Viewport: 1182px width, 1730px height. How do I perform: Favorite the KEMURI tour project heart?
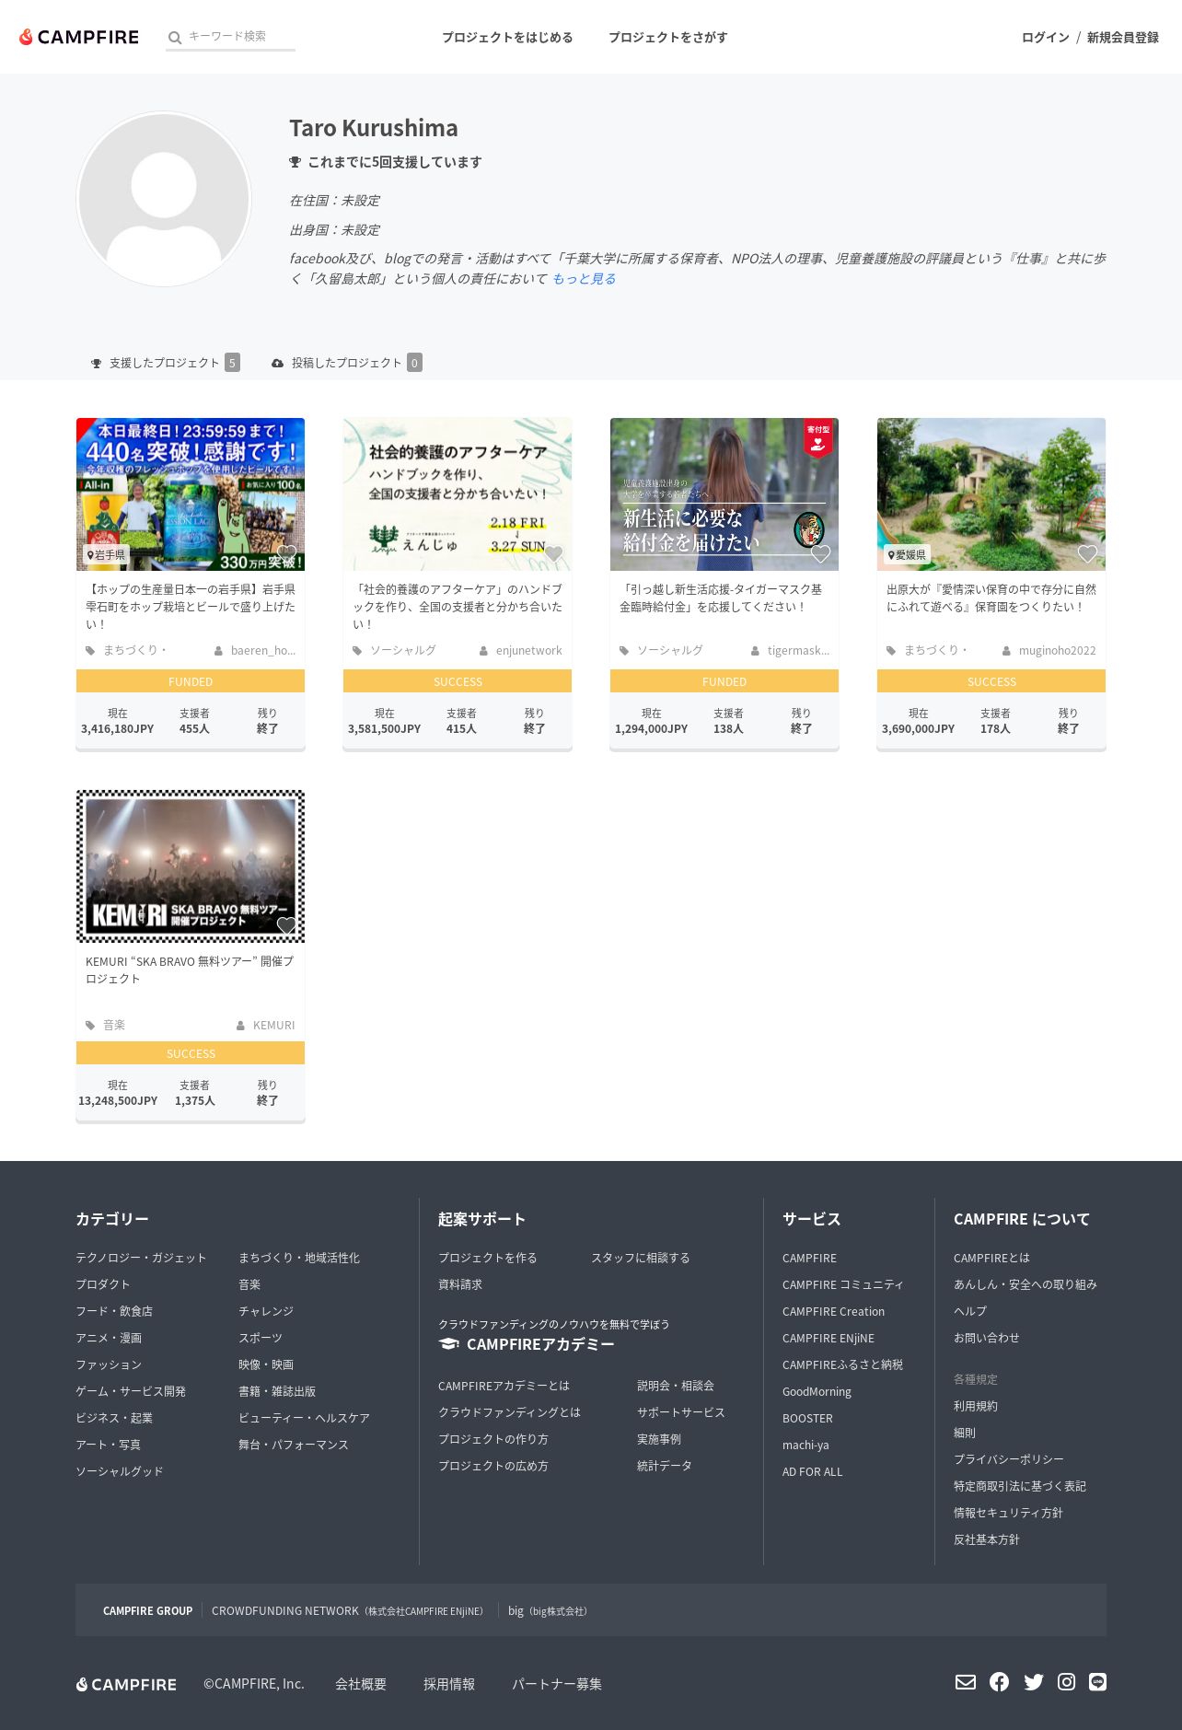286,926
